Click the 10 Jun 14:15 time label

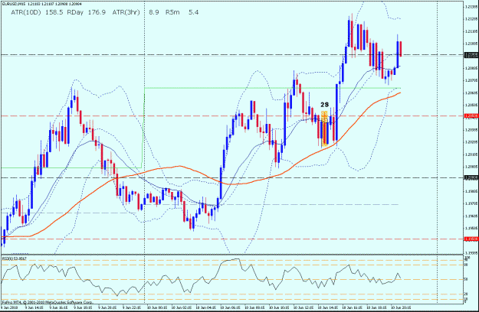pyautogui.click(x=328, y=307)
